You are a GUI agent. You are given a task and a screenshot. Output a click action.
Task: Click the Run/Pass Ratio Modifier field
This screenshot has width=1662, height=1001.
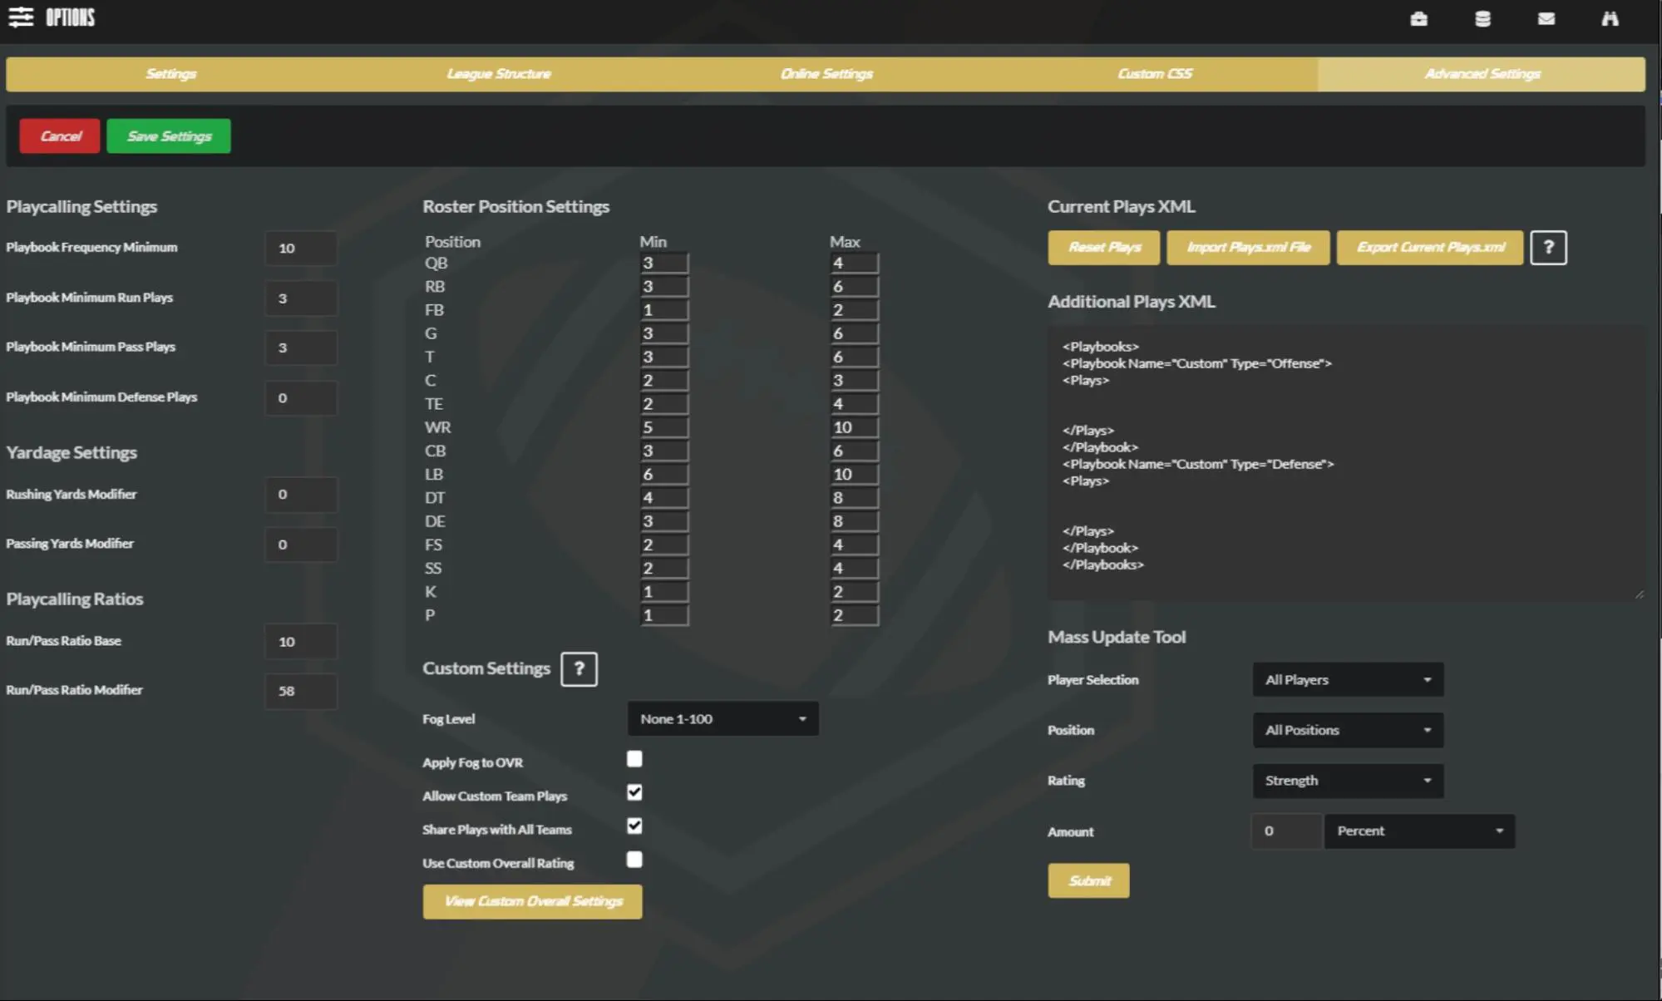pyautogui.click(x=301, y=691)
